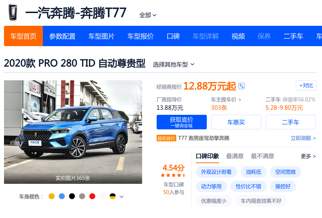Click the 操控好 review tag
This screenshot has width=322, height=218.
click(x=283, y=186)
